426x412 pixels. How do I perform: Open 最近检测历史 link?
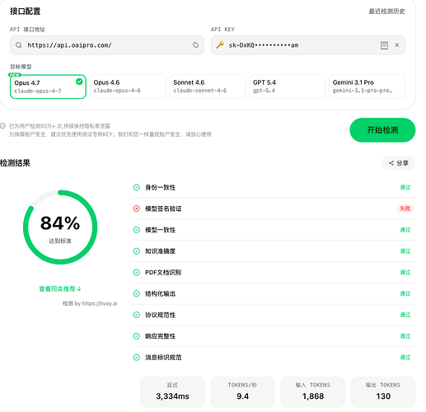point(386,12)
